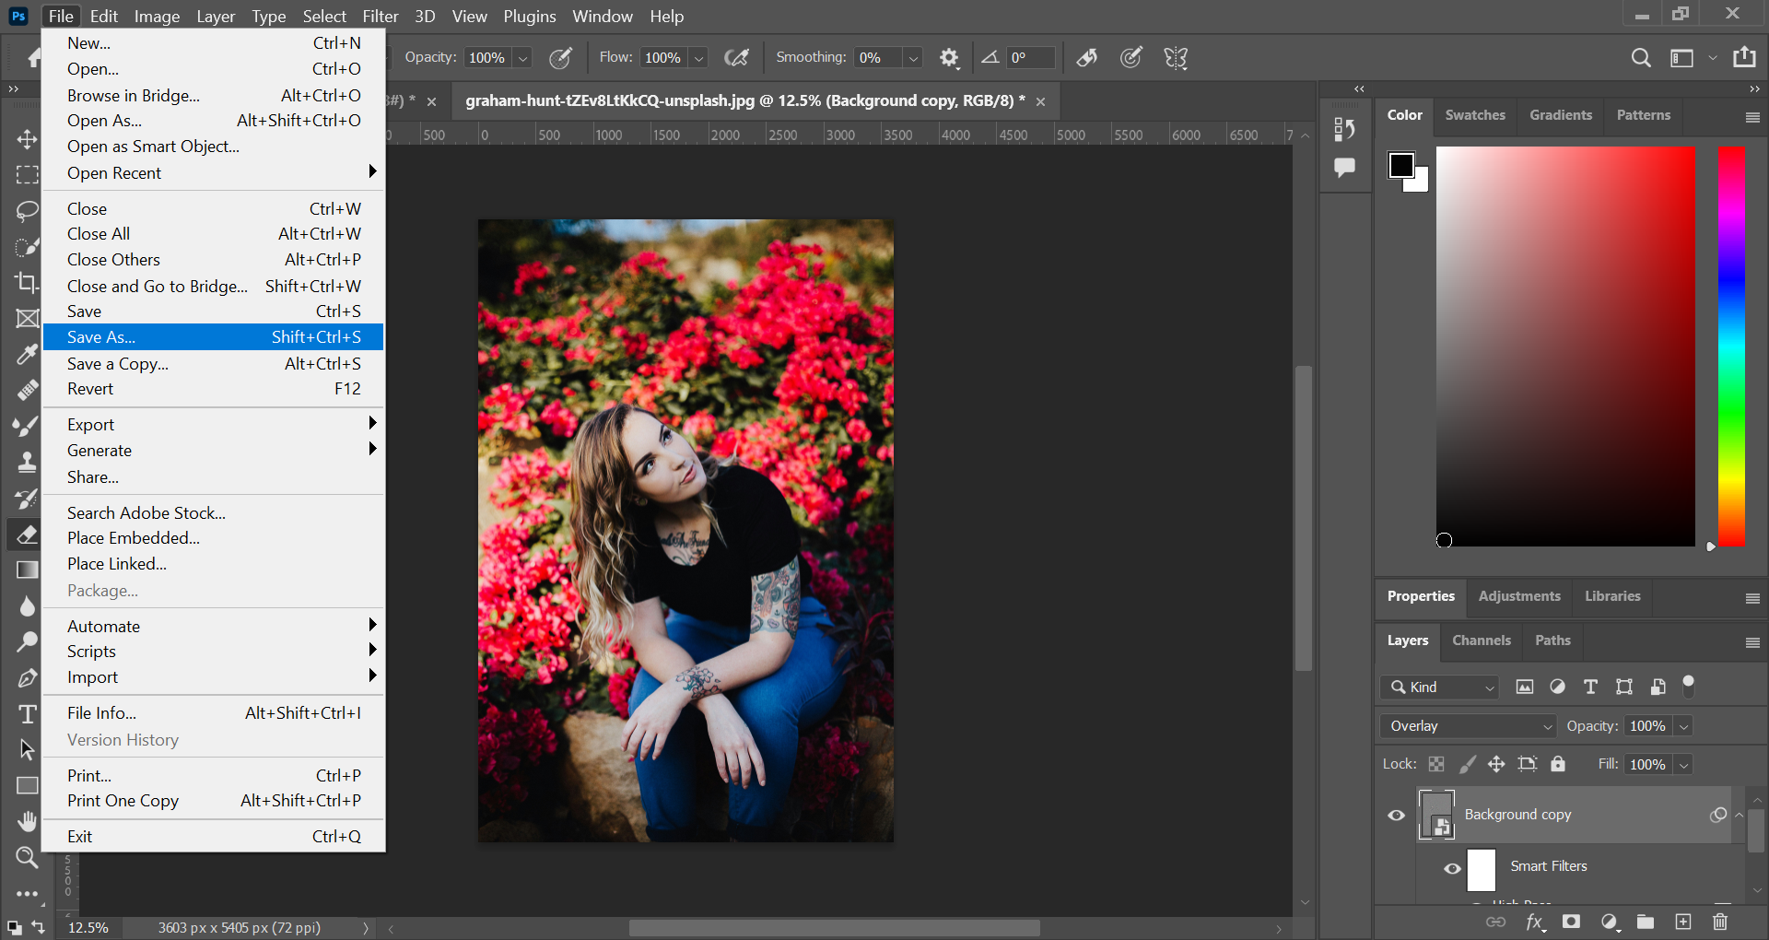Open the Overlay blend mode dropdown

point(1467,726)
